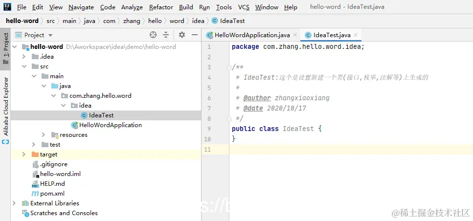Image resolution: width=473 pixels, height=221 pixels.
Task: Collapse the java folder arrow
Action: coord(44,86)
